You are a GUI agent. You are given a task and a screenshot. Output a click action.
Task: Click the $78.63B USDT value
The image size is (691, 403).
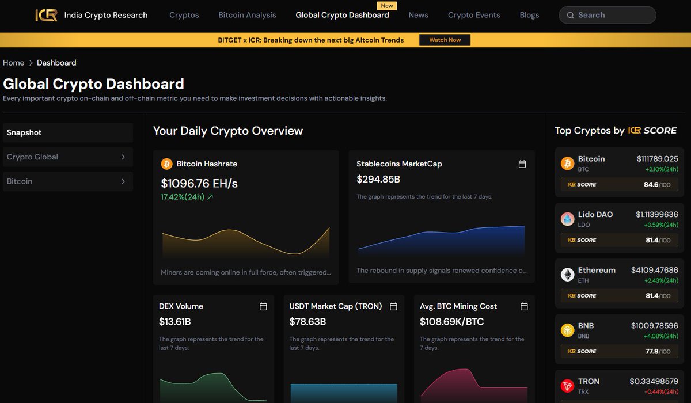(x=307, y=321)
